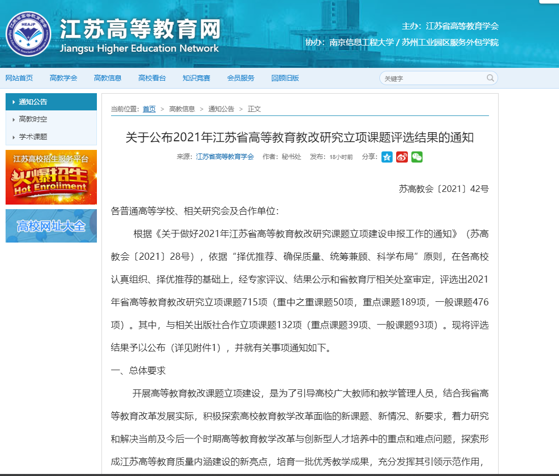Share article to QQ Zone star icon
The image size is (559, 476).
[x=387, y=157]
